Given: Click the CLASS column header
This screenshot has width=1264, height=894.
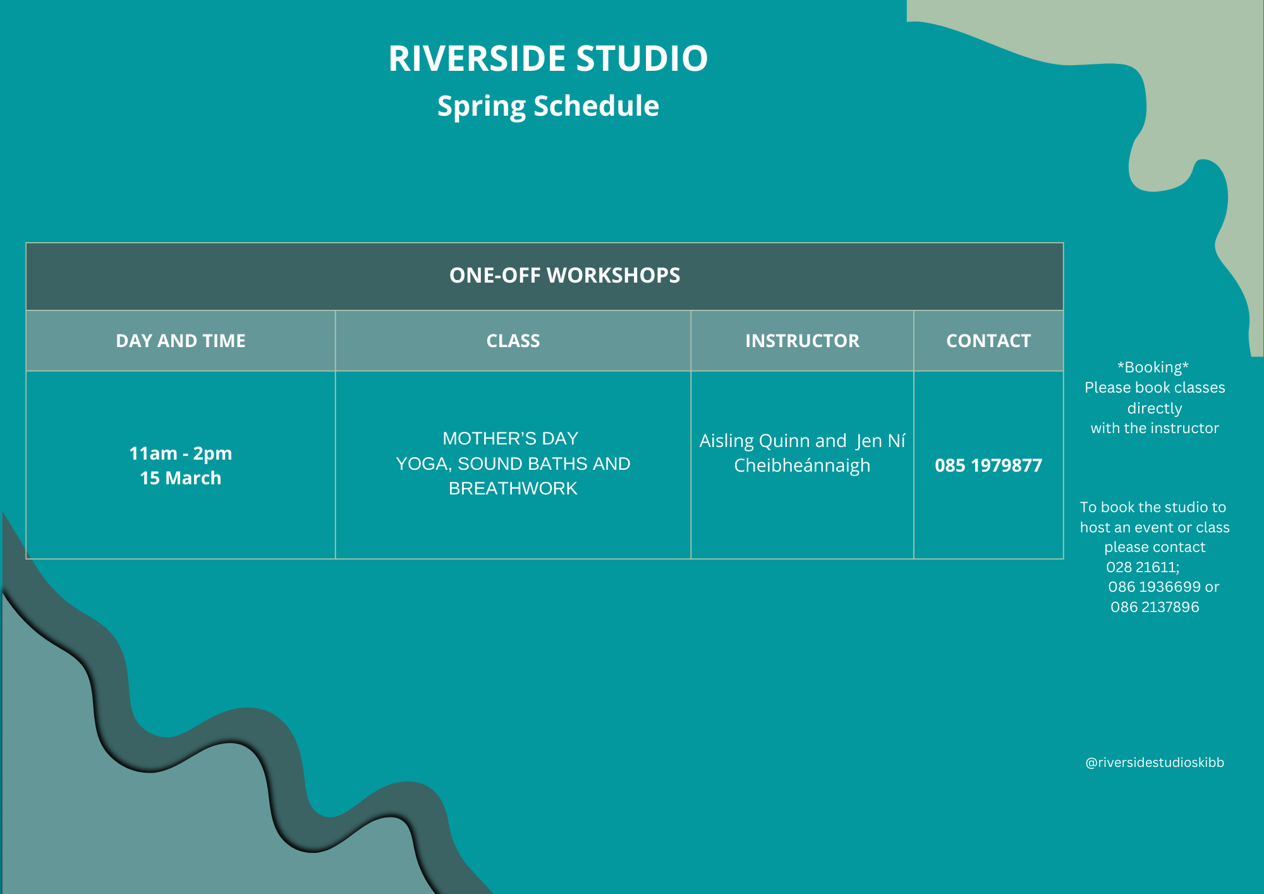Looking at the screenshot, I should pyautogui.click(x=513, y=341).
